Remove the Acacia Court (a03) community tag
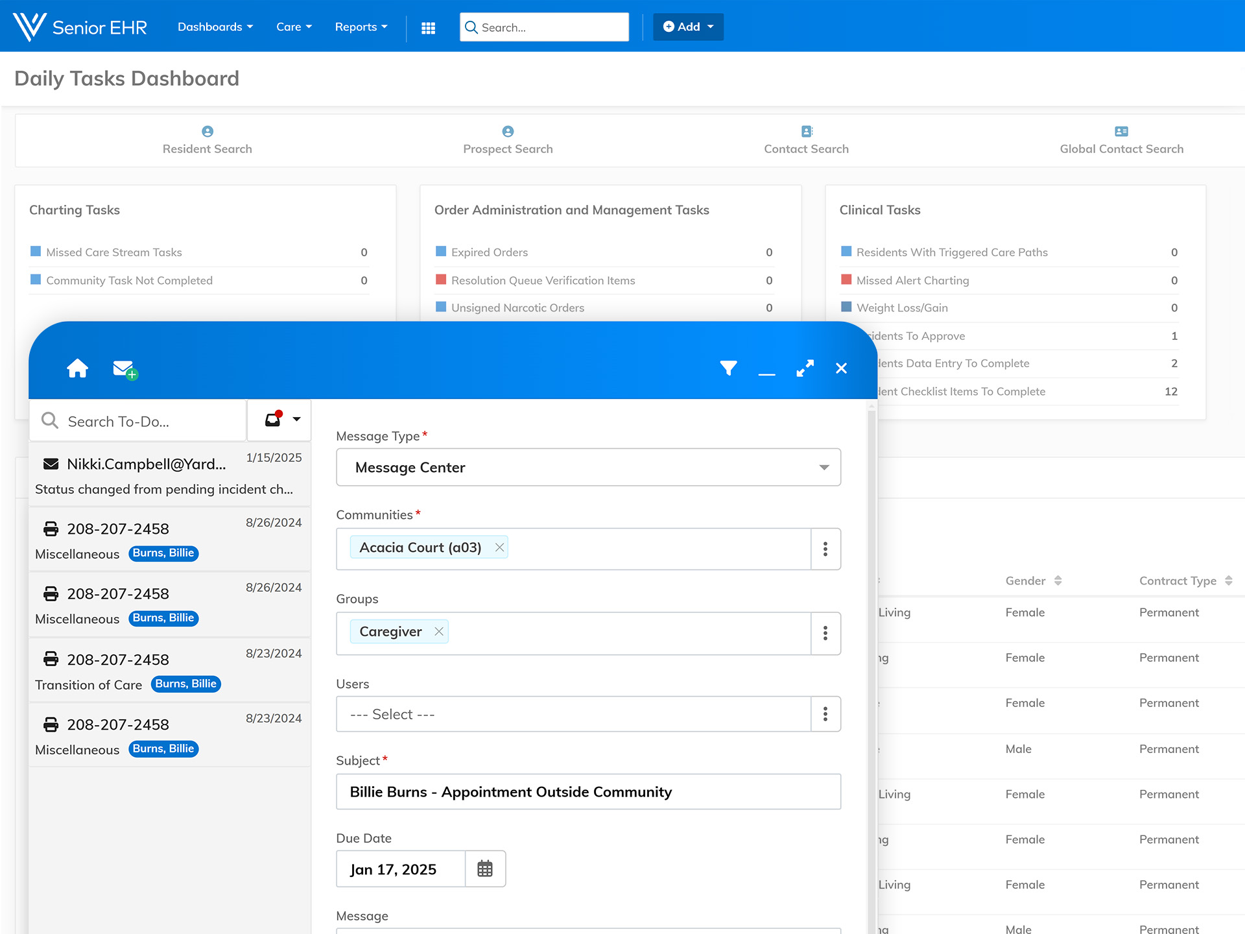This screenshot has height=934, width=1245. click(x=499, y=547)
